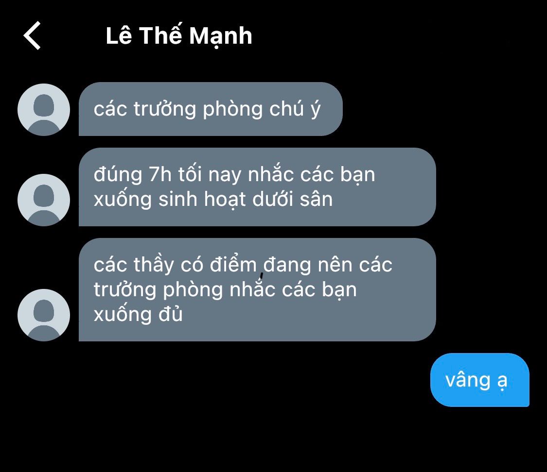Open profile from the topmost sender avatar
Viewport: 547px width, 472px height.
[x=44, y=109]
